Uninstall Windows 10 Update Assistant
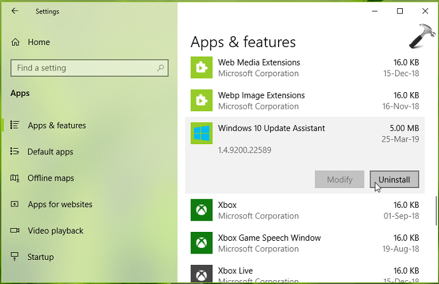The image size is (439, 284). point(394,179)
